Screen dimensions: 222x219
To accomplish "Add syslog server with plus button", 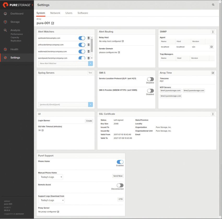I will tap(90, 104).
